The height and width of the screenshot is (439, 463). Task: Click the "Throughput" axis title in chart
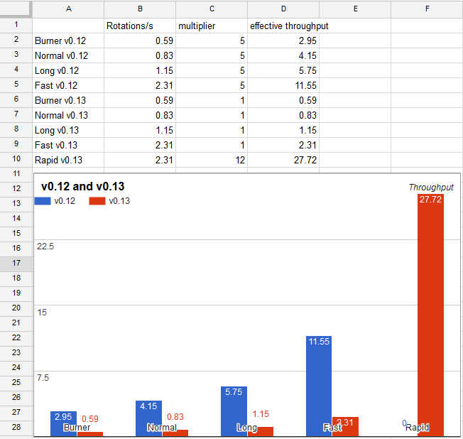[431, 187]
